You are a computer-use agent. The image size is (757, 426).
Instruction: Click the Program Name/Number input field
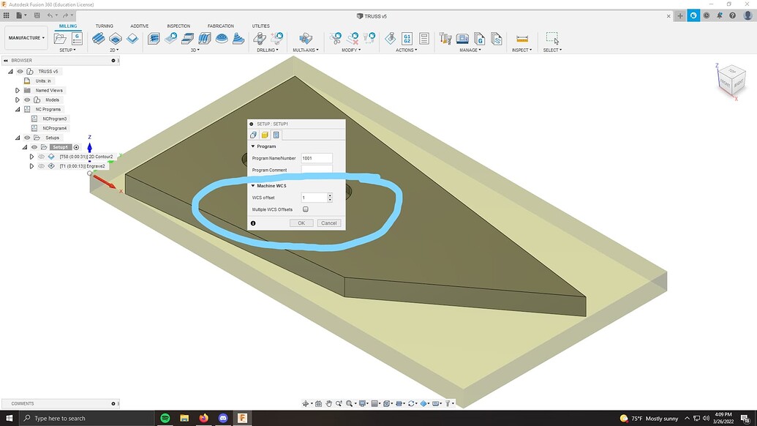coord(317,158)
